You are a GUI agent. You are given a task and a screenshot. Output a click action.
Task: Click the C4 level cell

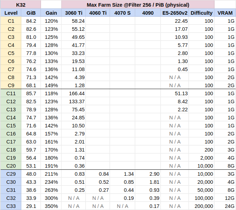tap(11, 45)
